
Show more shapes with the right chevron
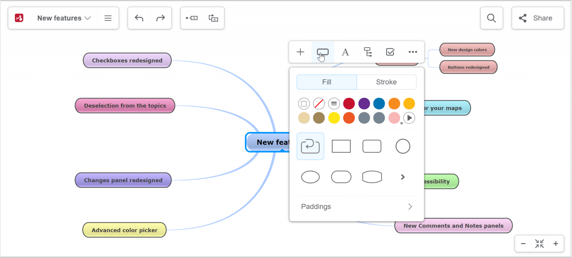click(x=403, y=177)
